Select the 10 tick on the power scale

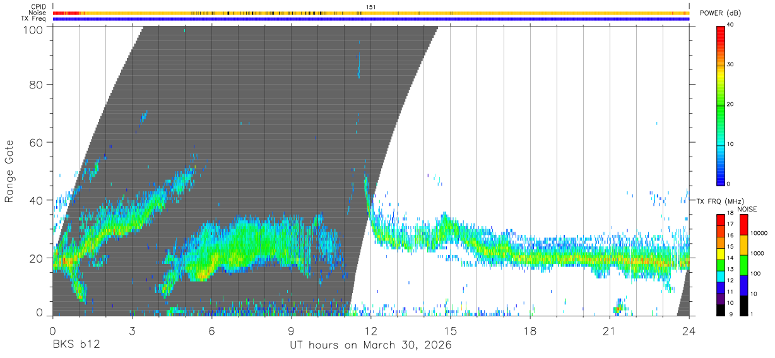tap(730, 144)
